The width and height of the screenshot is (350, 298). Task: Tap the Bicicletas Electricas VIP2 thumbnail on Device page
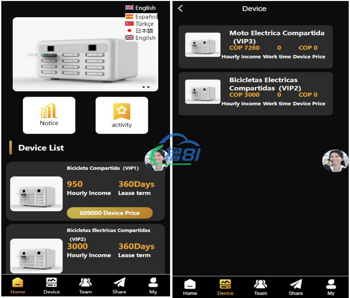[203, 92]
